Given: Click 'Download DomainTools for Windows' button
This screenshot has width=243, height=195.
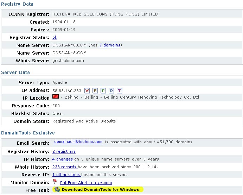Looking at the screenshot, I should tap(100, 189).
